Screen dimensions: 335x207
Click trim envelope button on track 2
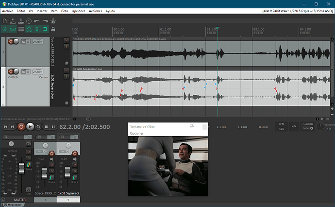coord(37,72)
